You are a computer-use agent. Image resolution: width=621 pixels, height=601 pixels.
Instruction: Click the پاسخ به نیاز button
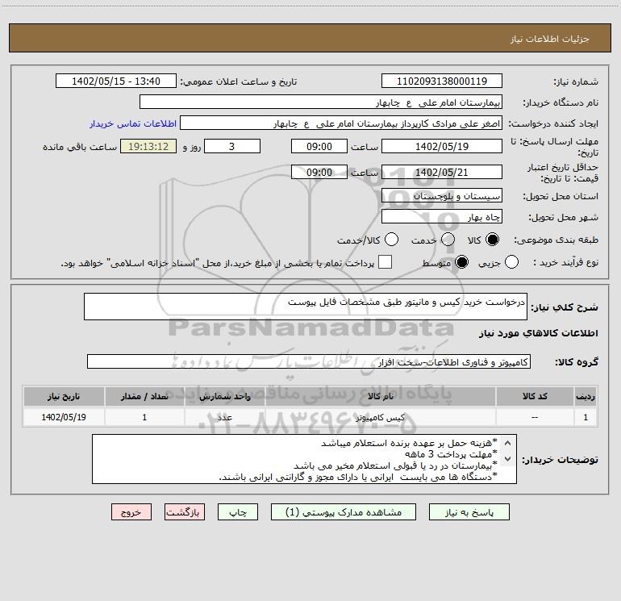point(469,512)
